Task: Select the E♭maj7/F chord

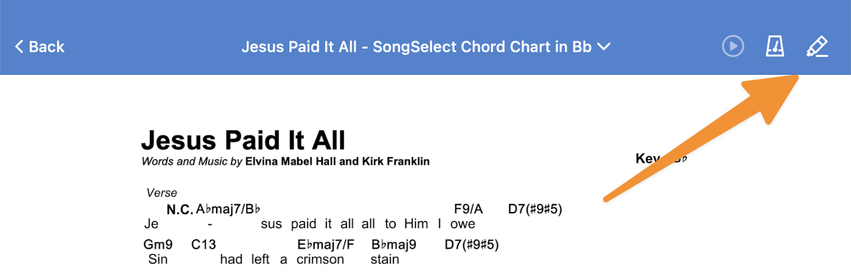Action: (326, 245)
